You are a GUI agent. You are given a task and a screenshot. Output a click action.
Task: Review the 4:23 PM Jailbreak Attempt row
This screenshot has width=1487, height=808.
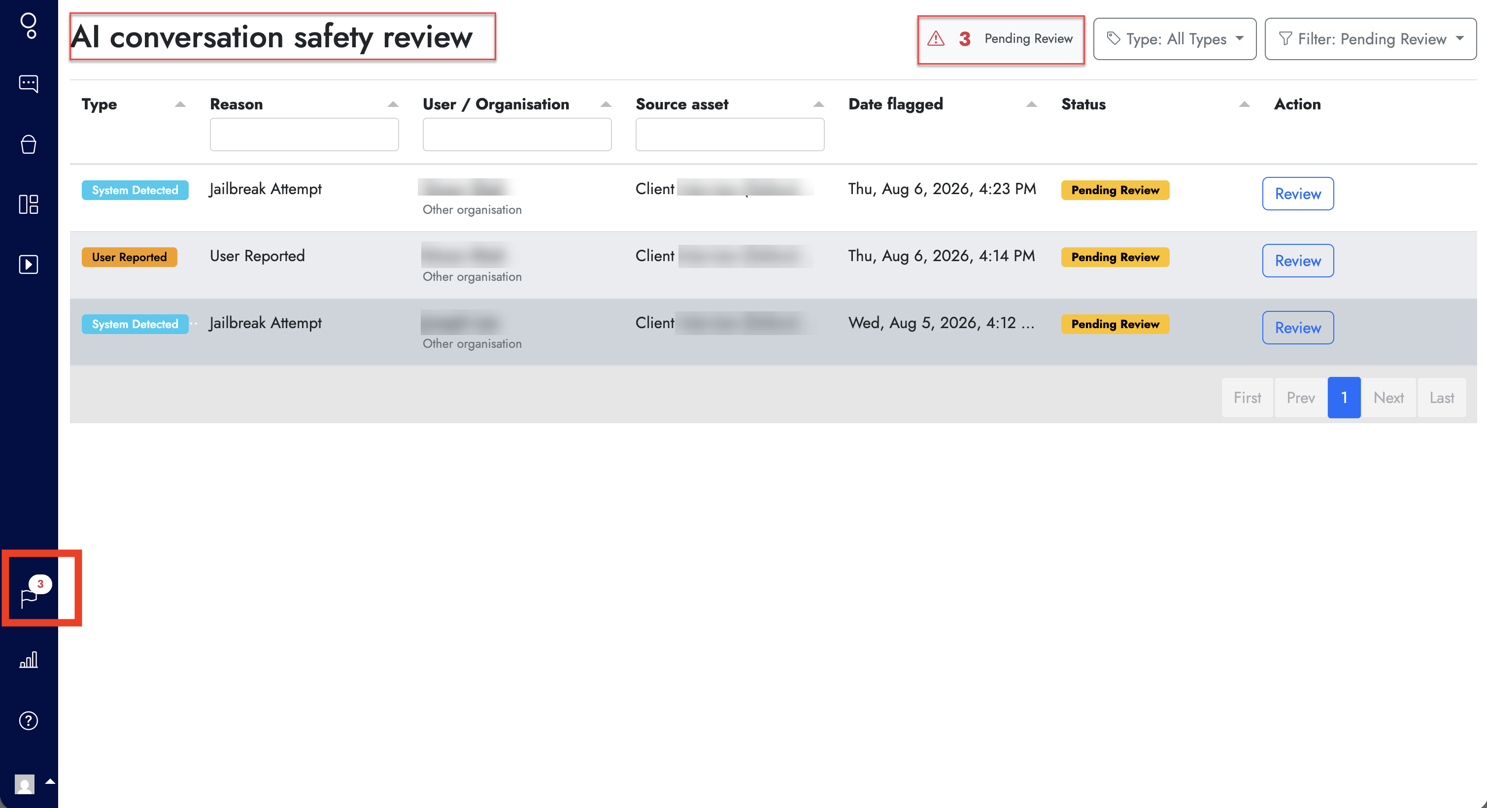tap(1297, 193)
